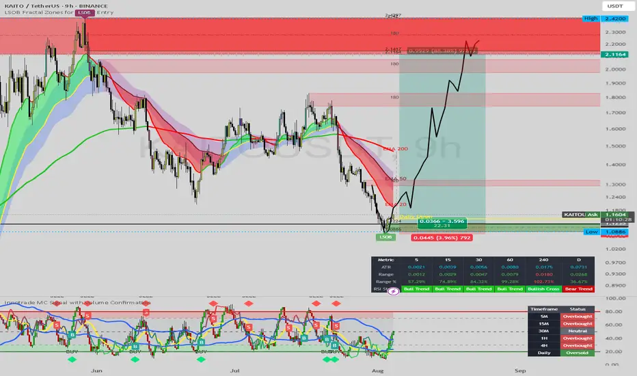Viewport: 637px width, 376px height.
Task: Click the 5M Overbought status cell
Action: pyautogui.click(x=578, y=317)
